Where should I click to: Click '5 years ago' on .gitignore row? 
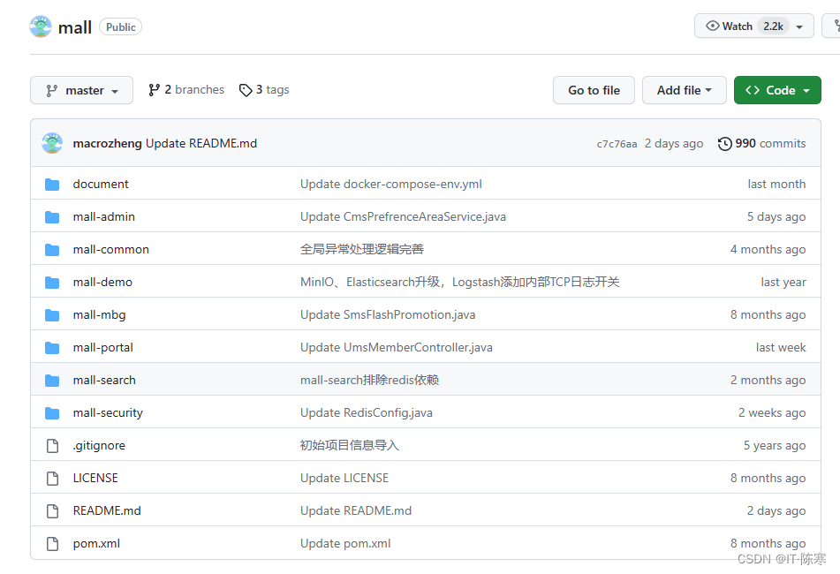tap(775, 445)
